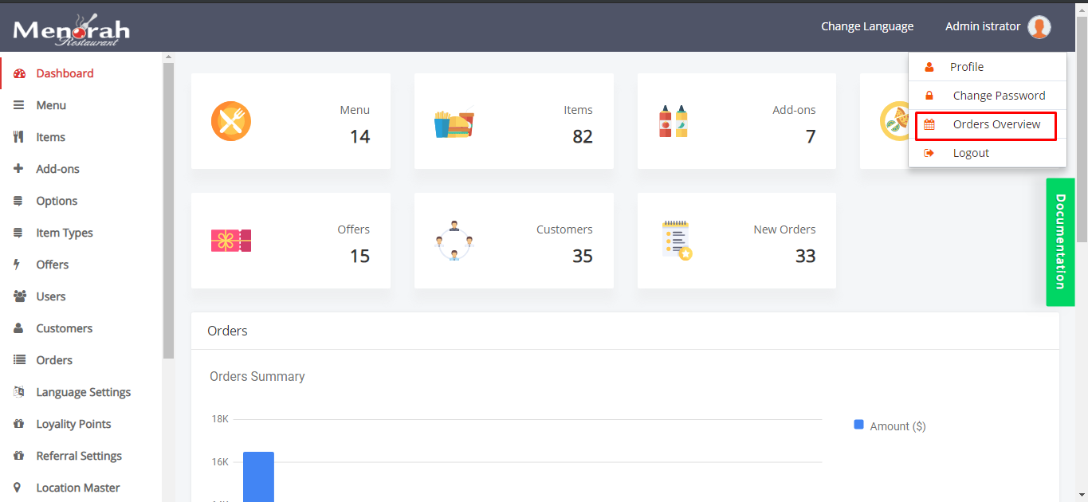Open Language Settings in the sidebar
This screenshot has height=502, width=1088.
[x=83, y=392]
